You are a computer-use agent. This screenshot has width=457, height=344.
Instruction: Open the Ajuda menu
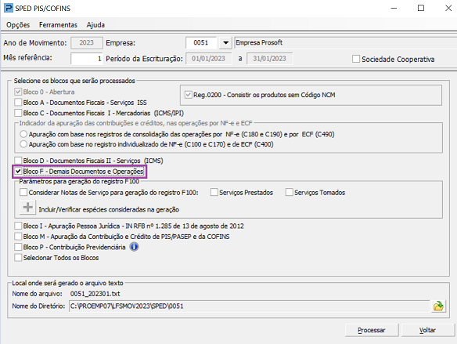coord(95,25)
